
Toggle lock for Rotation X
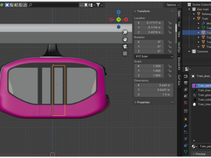170,42
